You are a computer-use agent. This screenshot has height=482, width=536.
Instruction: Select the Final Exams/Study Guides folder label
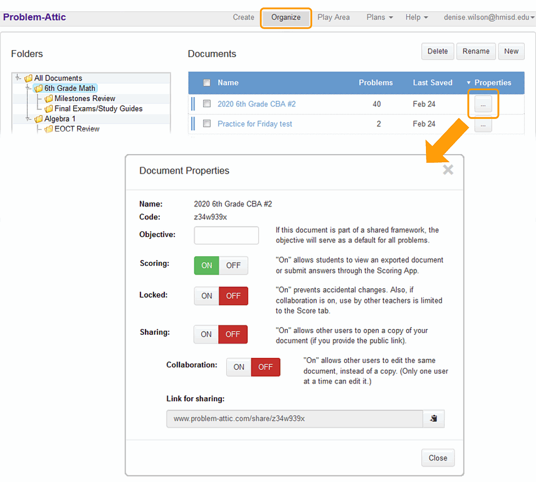pos(98,109)
